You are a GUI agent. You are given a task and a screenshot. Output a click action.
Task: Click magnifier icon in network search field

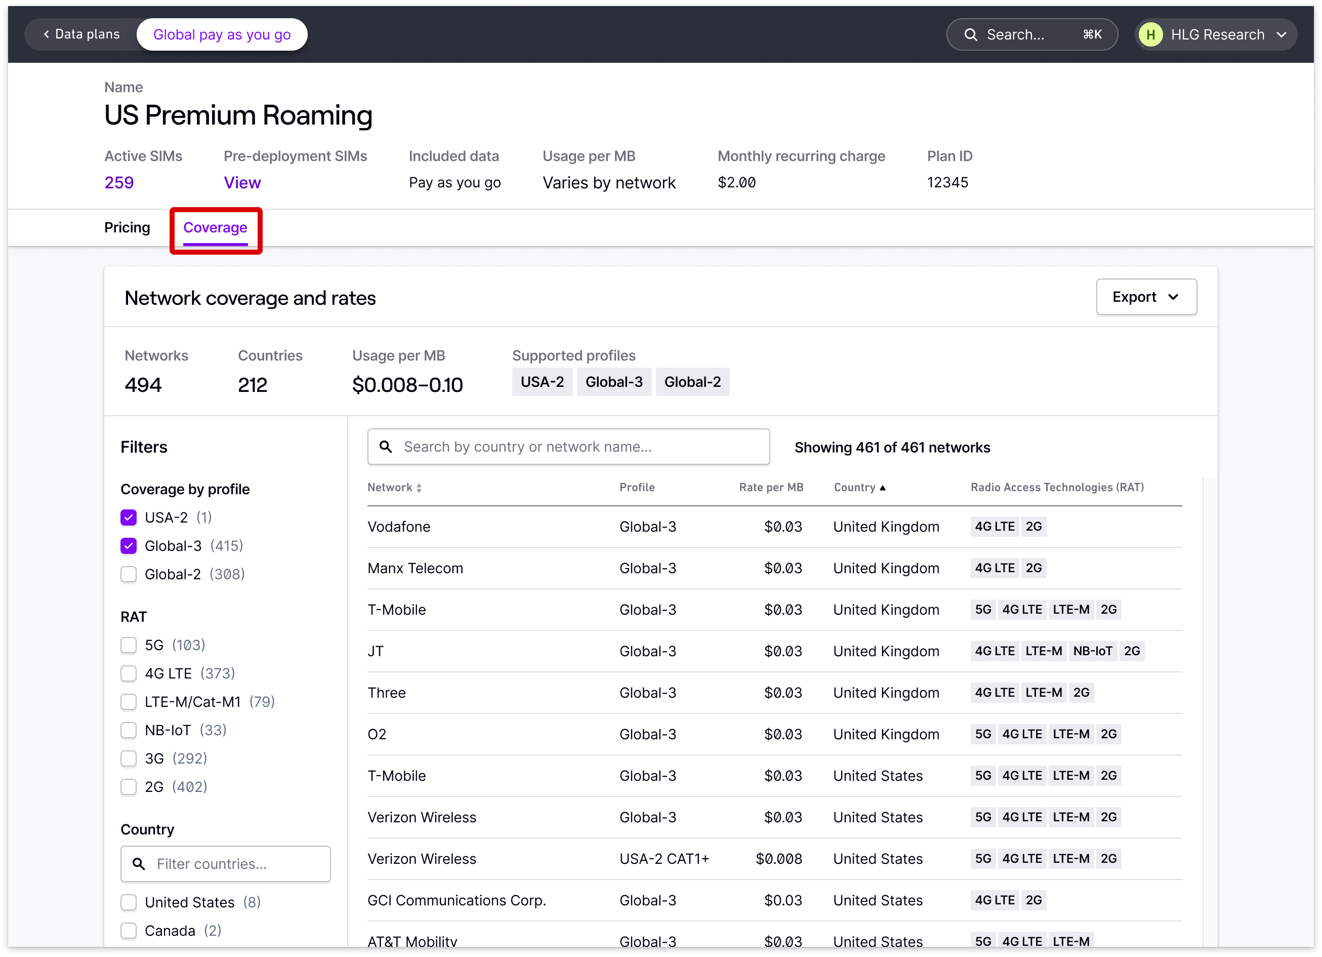coord(385,447)
